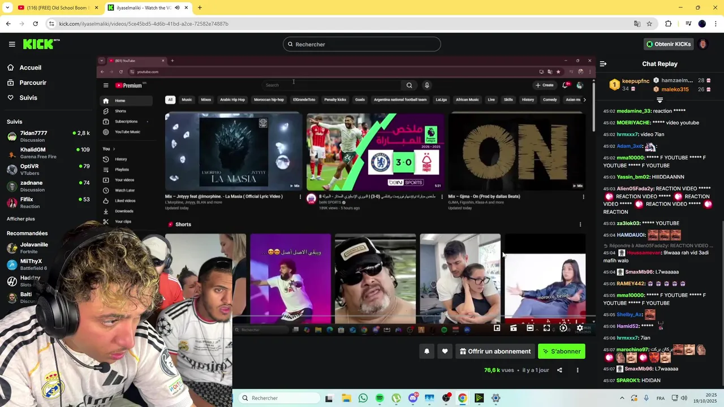Toggle the heart follow button
This screenshot has height=407, width=724.
point(445,351)
